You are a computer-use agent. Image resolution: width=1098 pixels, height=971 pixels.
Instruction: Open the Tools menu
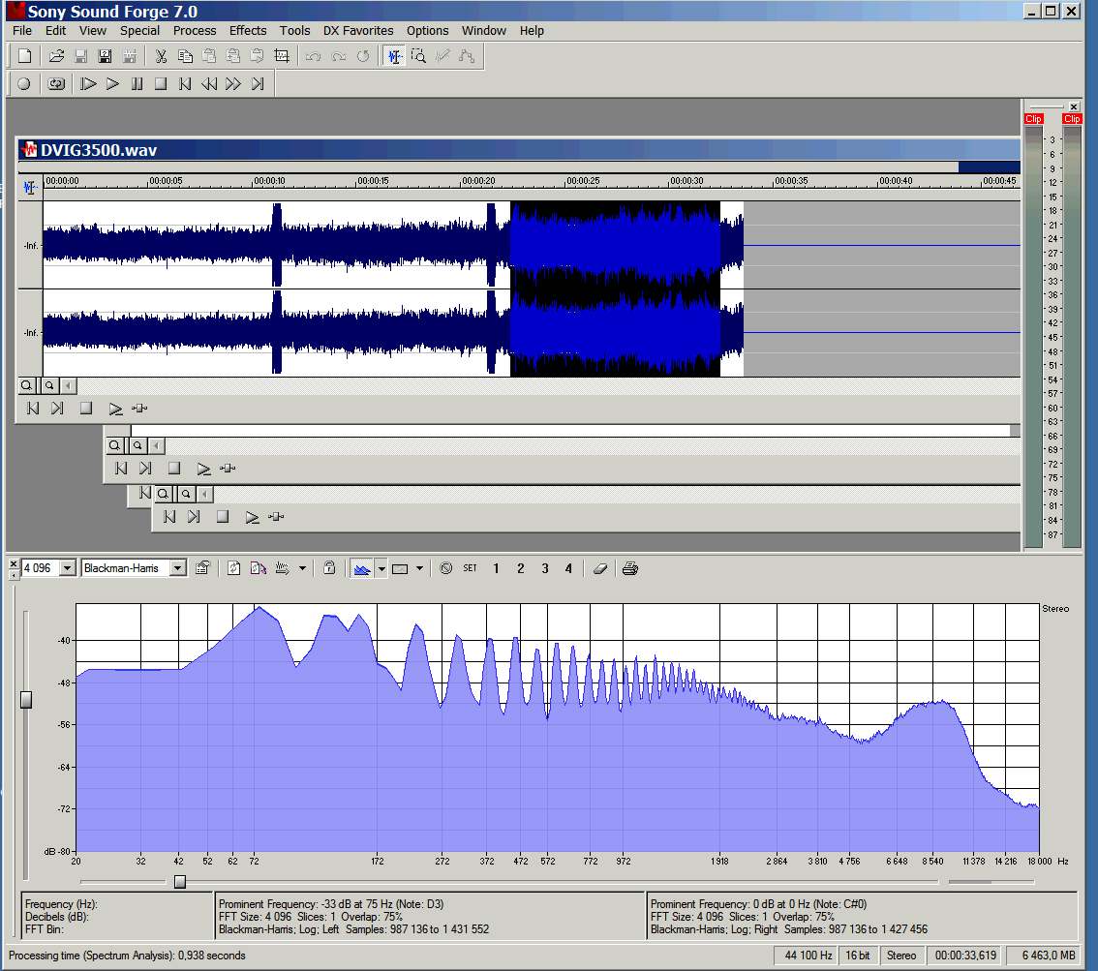(x=294, y=31)
